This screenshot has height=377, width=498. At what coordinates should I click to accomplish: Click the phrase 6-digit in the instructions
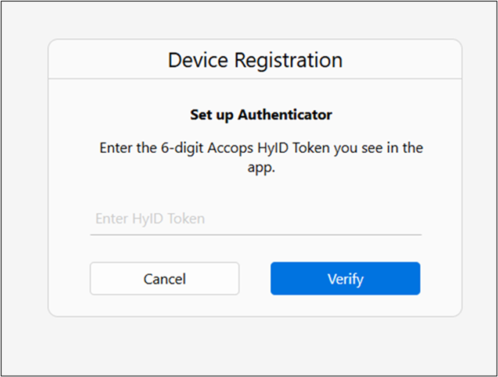click(x=181, y=148)
